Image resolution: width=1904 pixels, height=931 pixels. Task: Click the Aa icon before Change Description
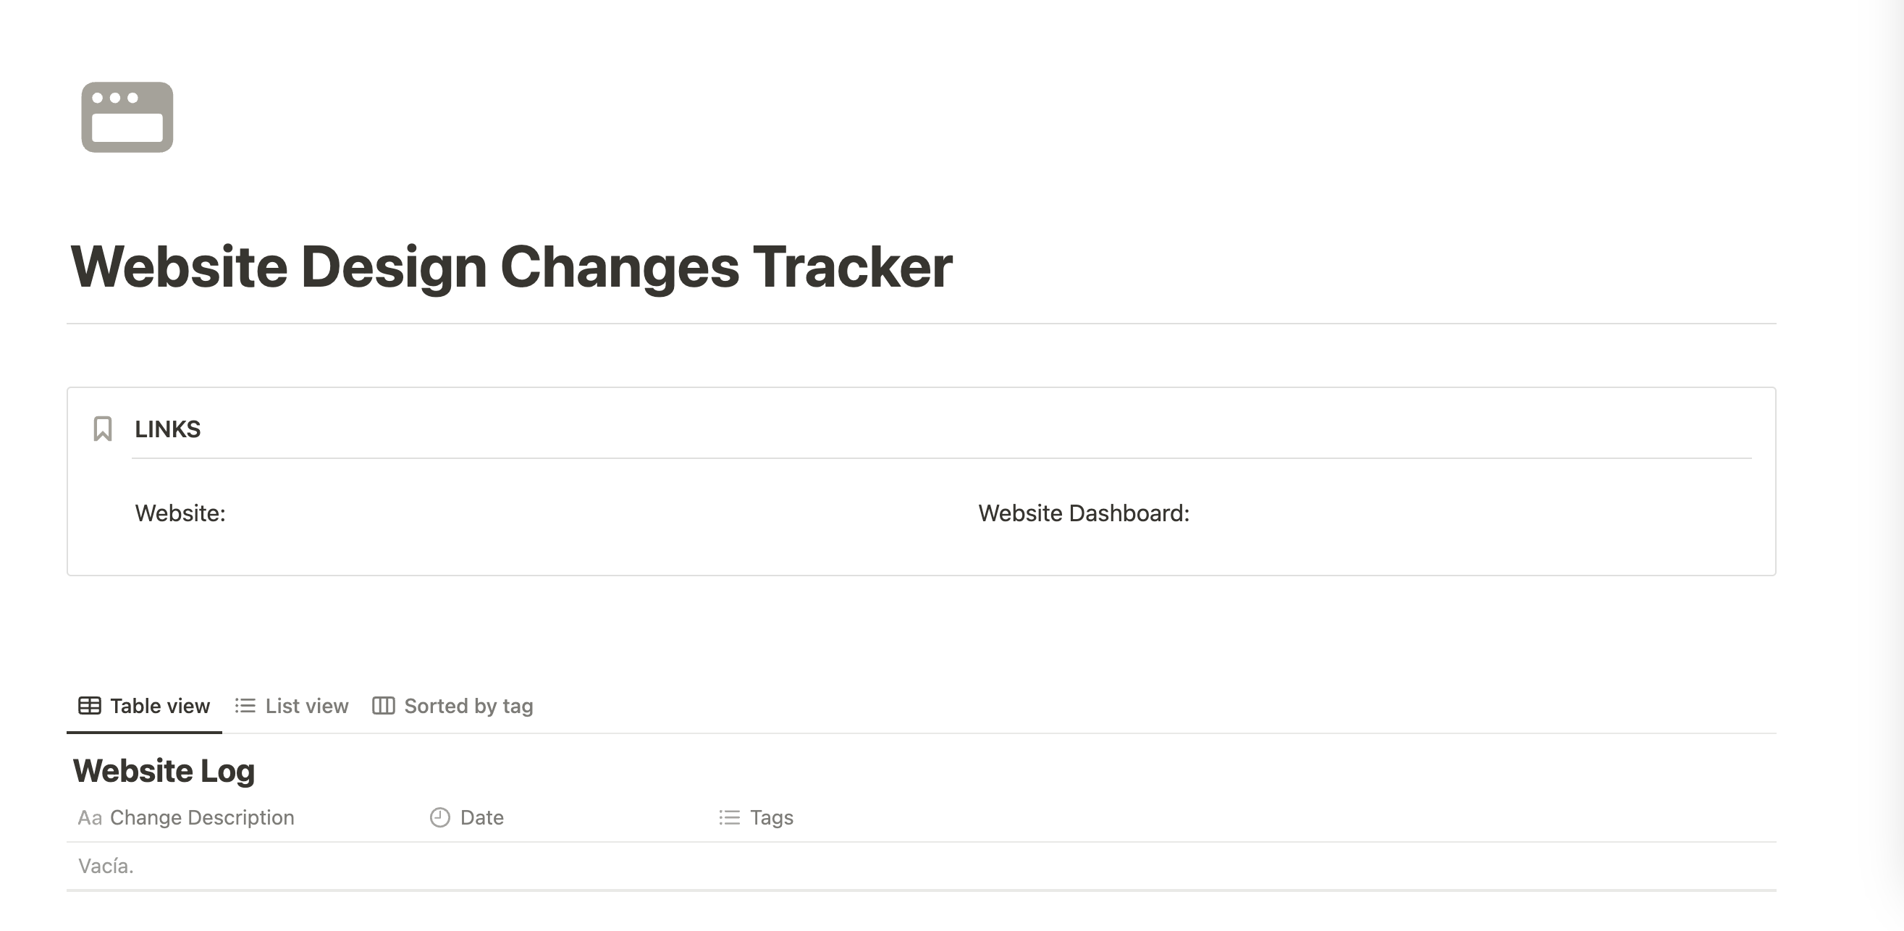90,817
